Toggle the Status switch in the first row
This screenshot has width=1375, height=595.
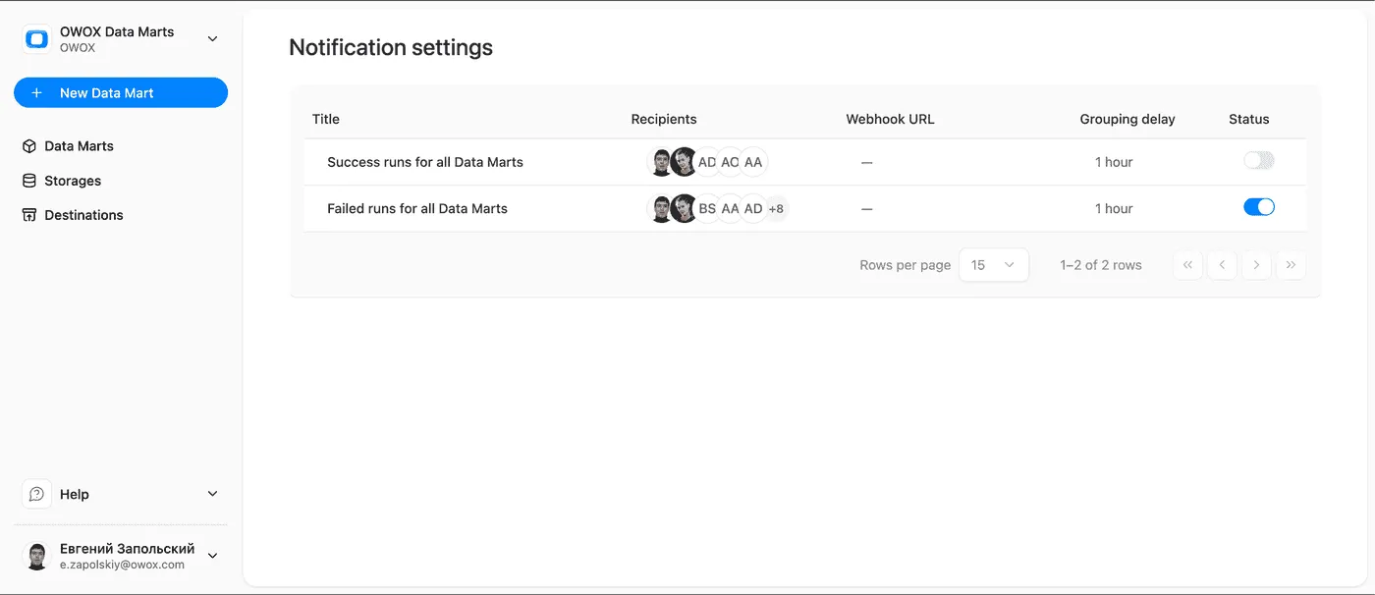click(x=1258, y=160)
